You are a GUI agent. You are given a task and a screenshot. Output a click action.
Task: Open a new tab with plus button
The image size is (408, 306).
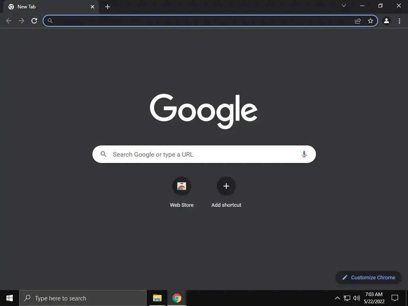click(x=108, y=7)
